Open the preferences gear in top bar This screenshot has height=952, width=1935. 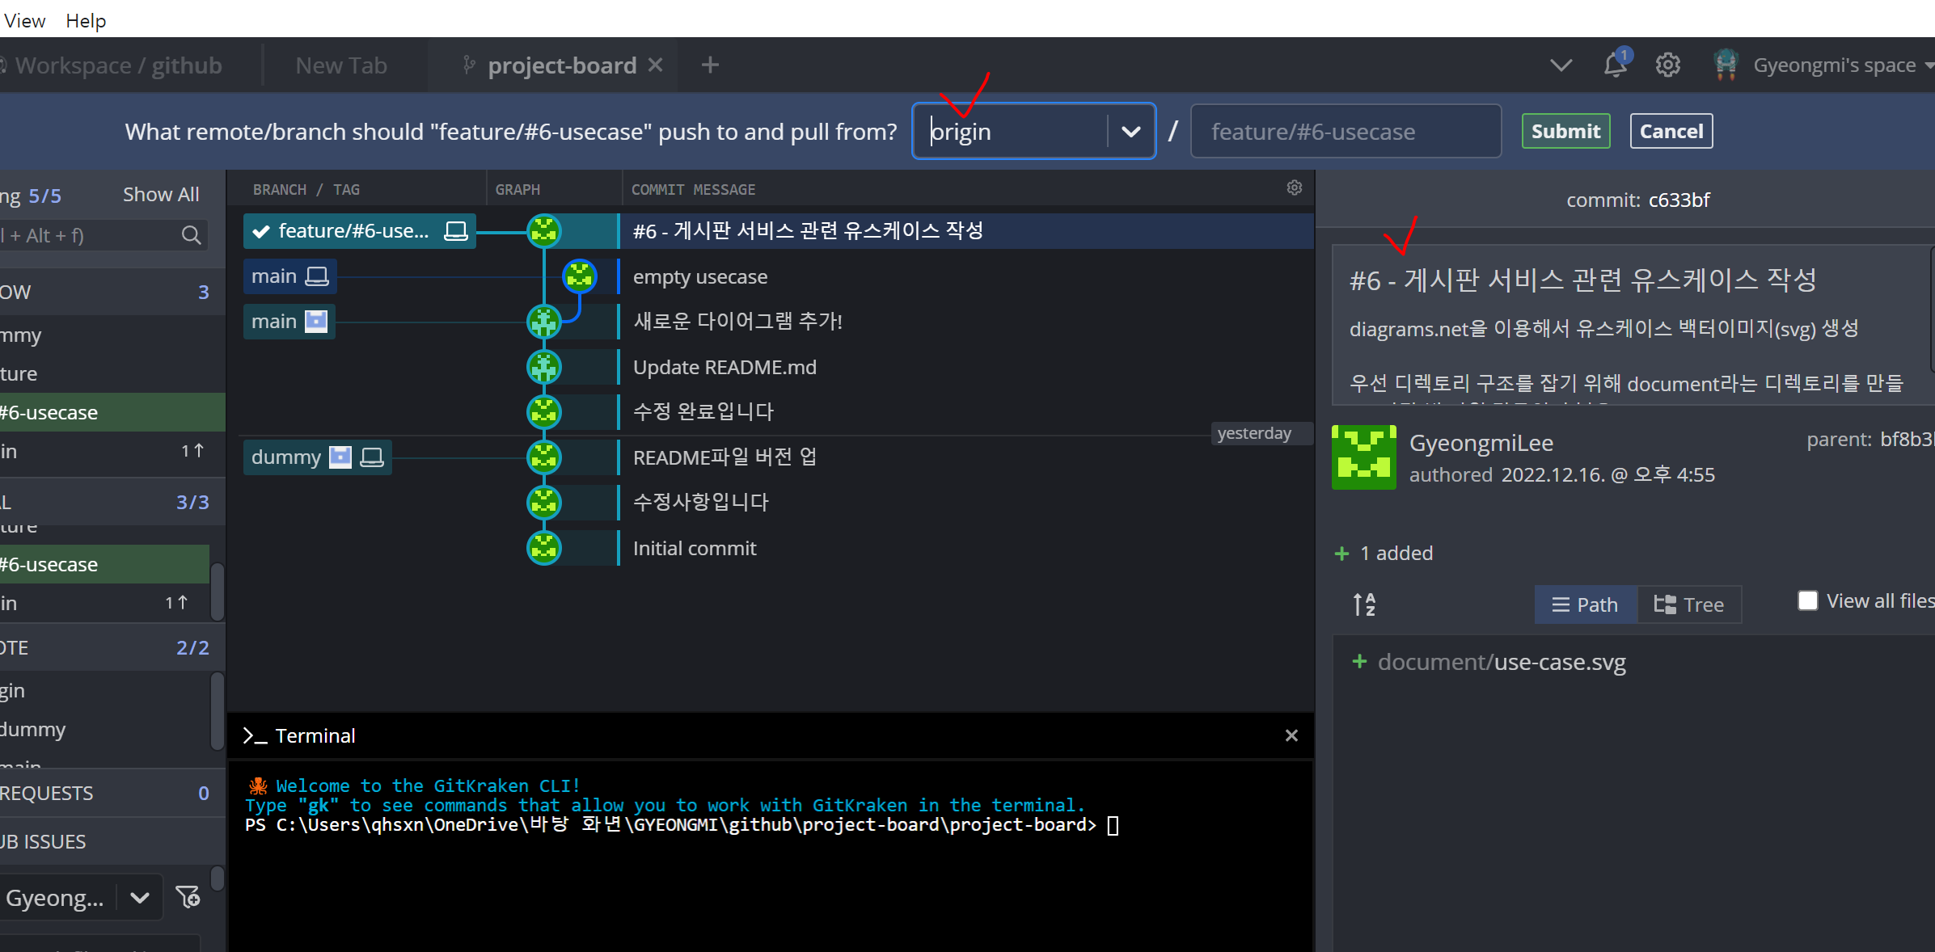click(1667, 65)
